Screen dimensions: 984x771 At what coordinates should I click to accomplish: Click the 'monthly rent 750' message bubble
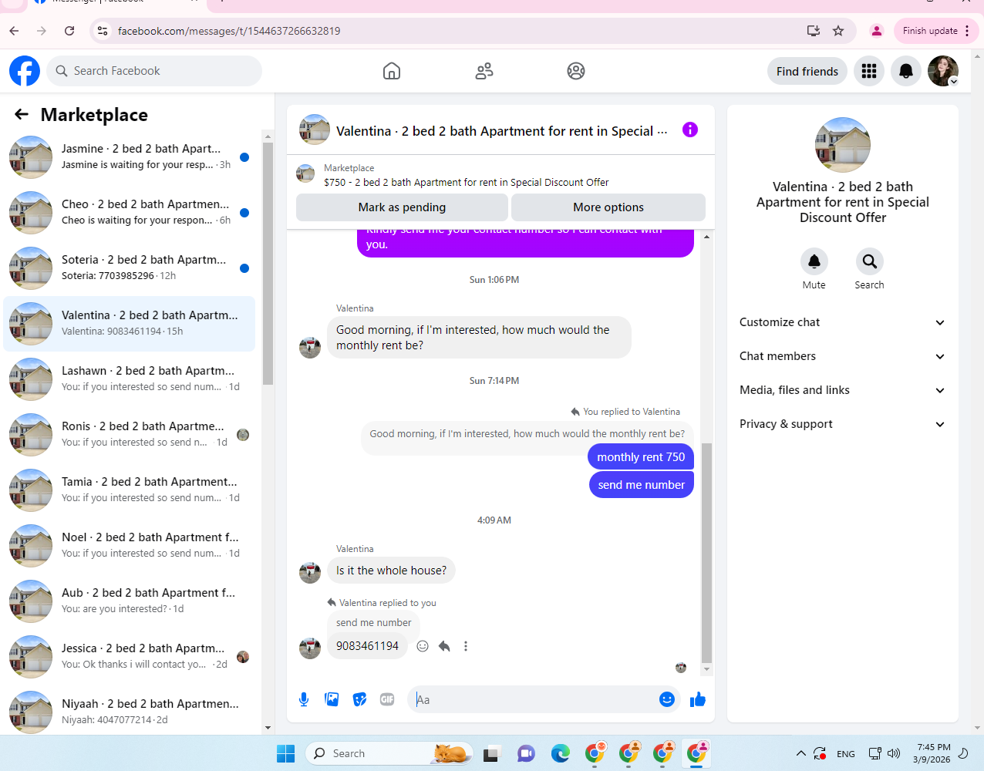[641, 457]
